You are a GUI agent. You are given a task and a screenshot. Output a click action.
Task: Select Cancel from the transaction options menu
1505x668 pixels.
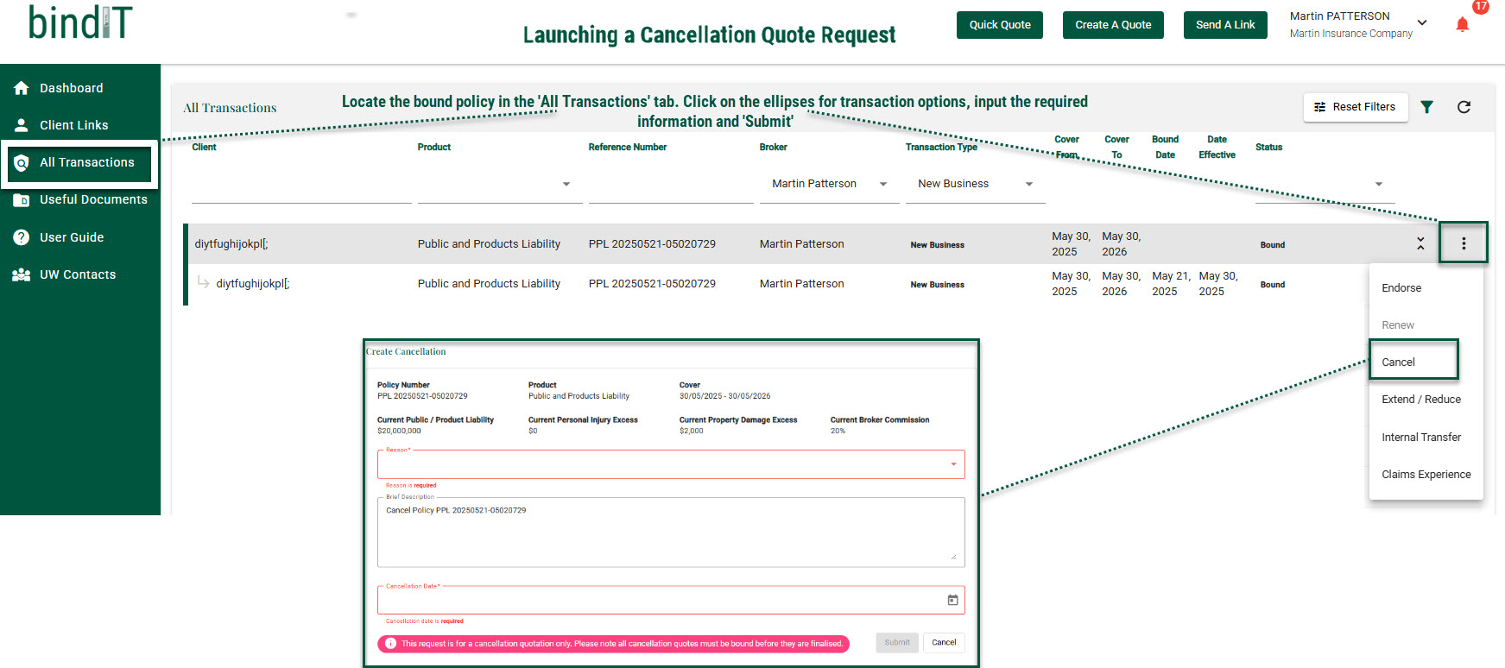[x=1398, y=362]
